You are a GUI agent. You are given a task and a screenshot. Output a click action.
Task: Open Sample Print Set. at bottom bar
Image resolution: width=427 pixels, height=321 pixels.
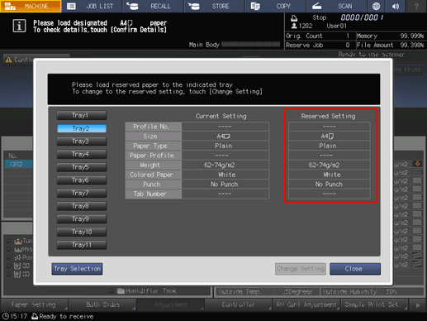pos(374,304)
